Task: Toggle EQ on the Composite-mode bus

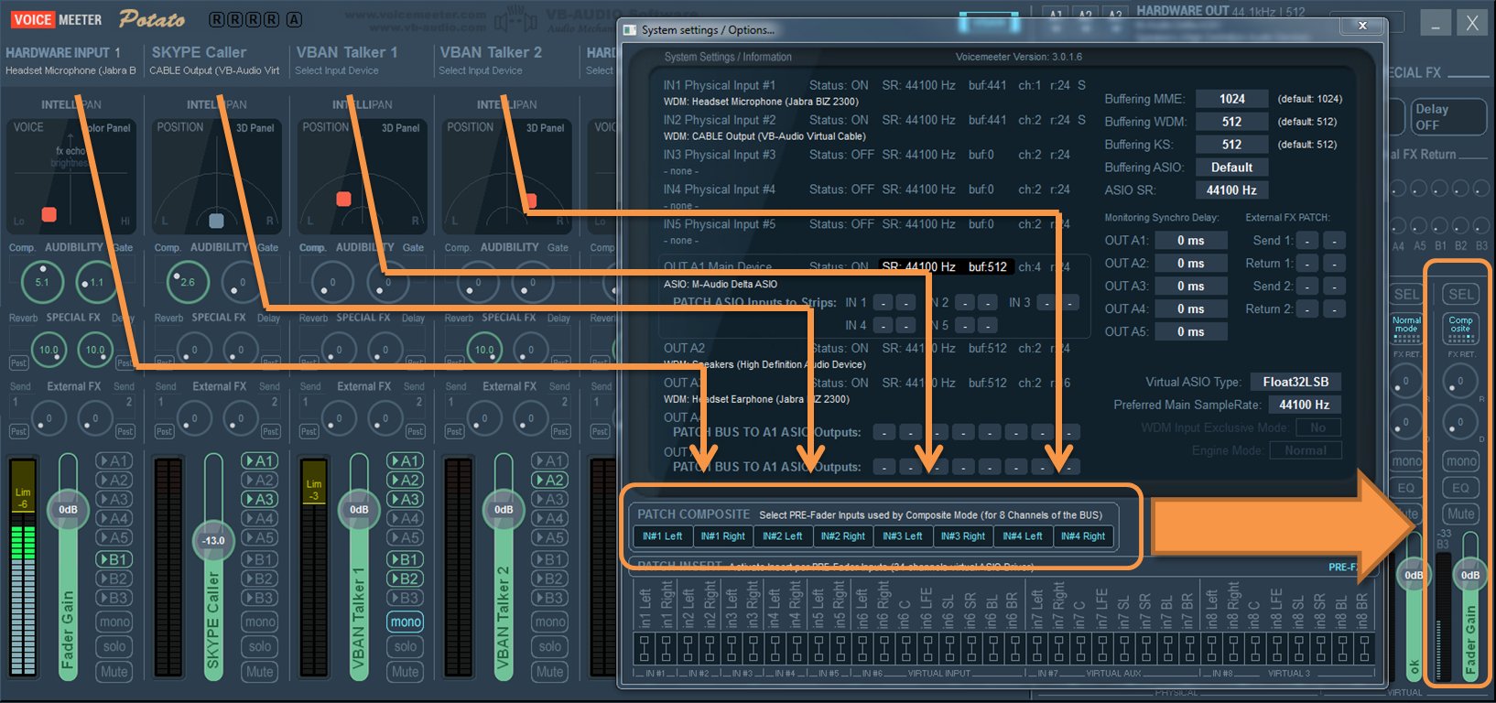Action: click(x=1461, y=489)
